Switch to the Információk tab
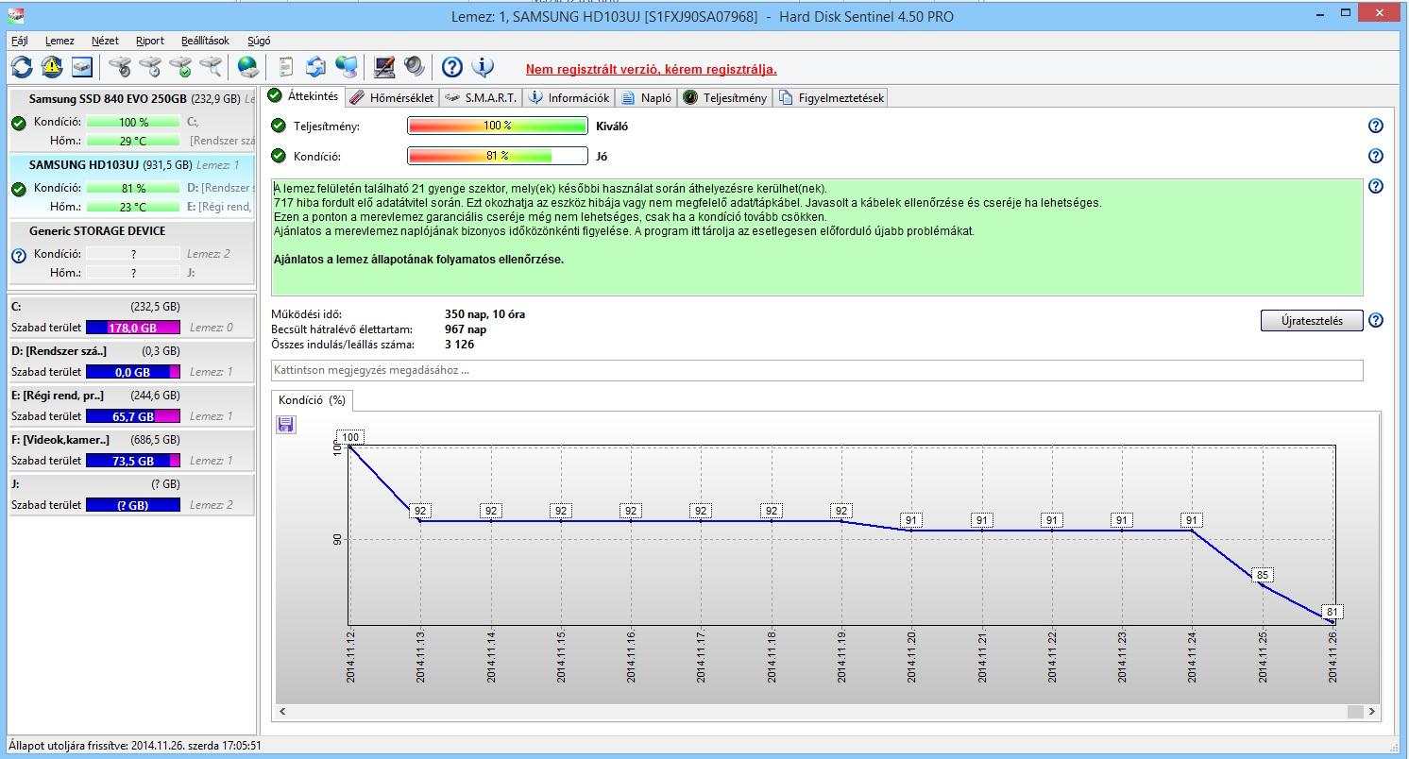The image size is (1409, 759). click(x=569, y=97)
